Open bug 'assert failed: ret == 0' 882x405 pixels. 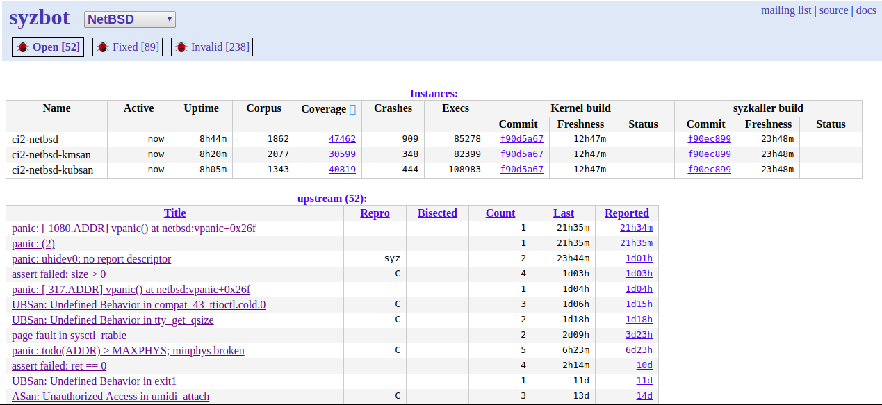pos(59,366)
